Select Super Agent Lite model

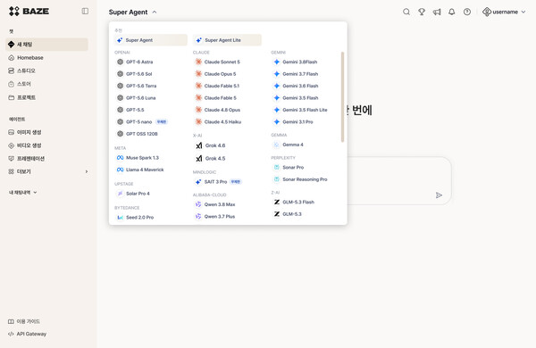[x=227, y=40]
